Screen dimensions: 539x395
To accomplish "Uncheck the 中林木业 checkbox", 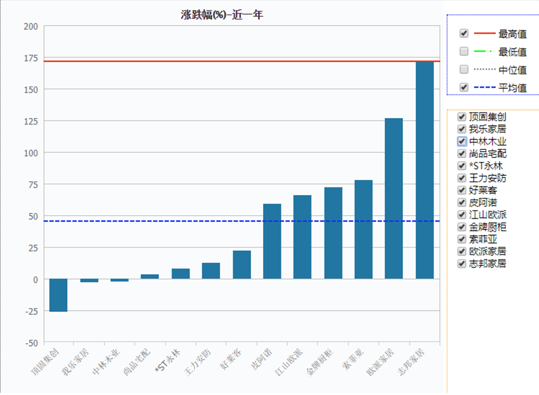I will pyautogui.click(x=462, y=141).
